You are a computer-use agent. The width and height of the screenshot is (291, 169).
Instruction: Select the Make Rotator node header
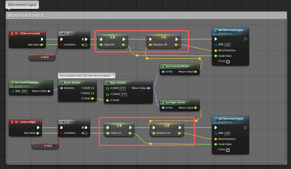[128, 83]
